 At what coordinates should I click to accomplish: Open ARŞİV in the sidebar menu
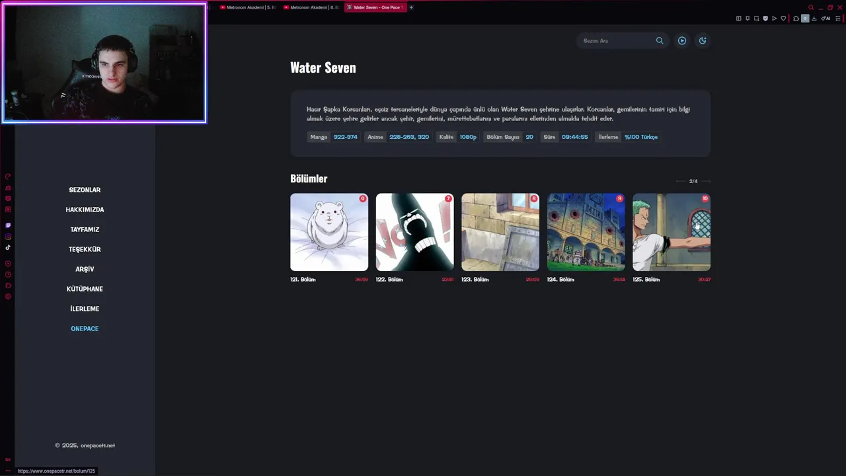(x=85, y=269)
